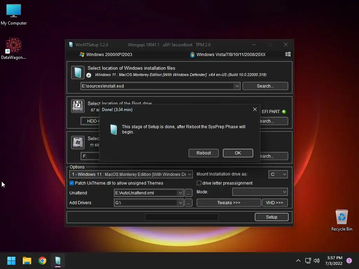The width and height of the screenshot is (359, 269).
Task: Open the Recycle Bin icon
Action: coord(341,220)
